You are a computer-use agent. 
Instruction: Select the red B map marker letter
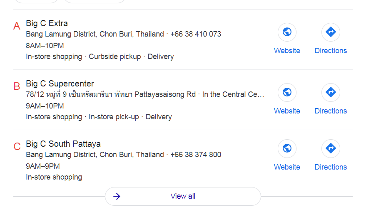click(x=17, y=86)
